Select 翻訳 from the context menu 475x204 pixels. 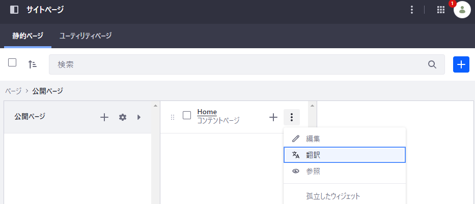(344, 155)
